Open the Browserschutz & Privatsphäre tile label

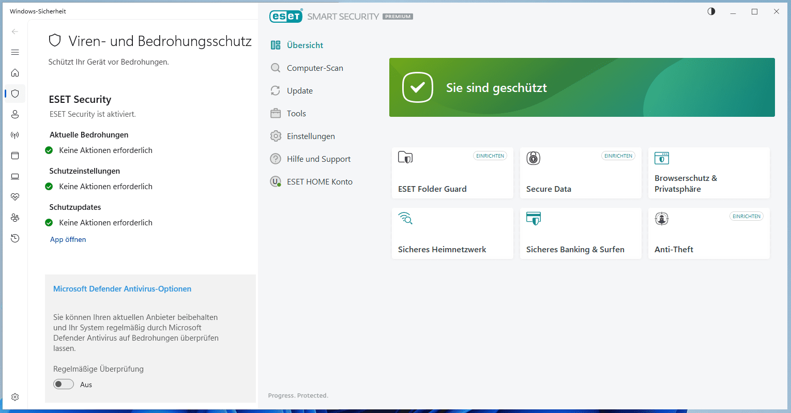(686, 183)
